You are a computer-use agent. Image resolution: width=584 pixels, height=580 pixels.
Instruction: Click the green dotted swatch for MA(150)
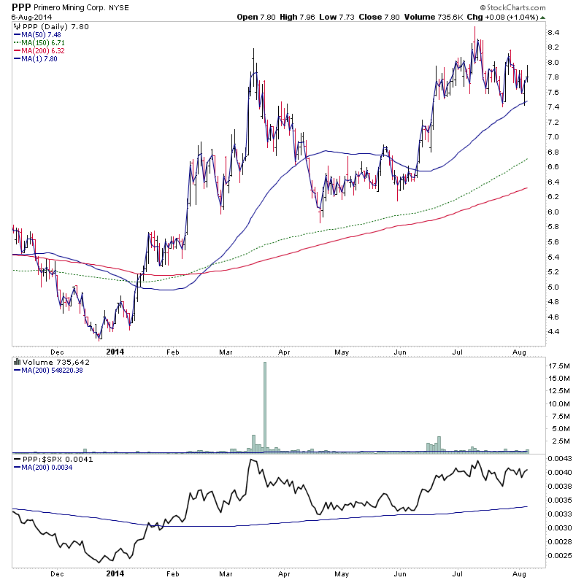tap(17, 43)
